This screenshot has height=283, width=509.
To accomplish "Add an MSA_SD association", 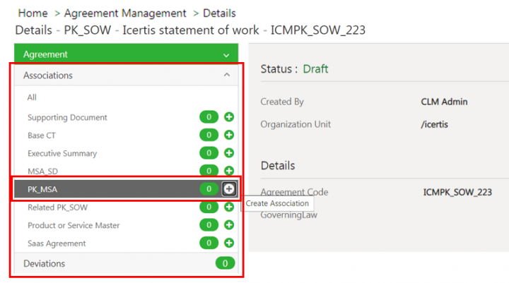I will [x=229, y=171].
